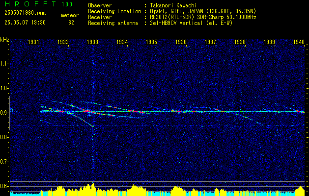Click the 1939 time marker
Screen dimensions: 309x196
click(x=269, y=42)
